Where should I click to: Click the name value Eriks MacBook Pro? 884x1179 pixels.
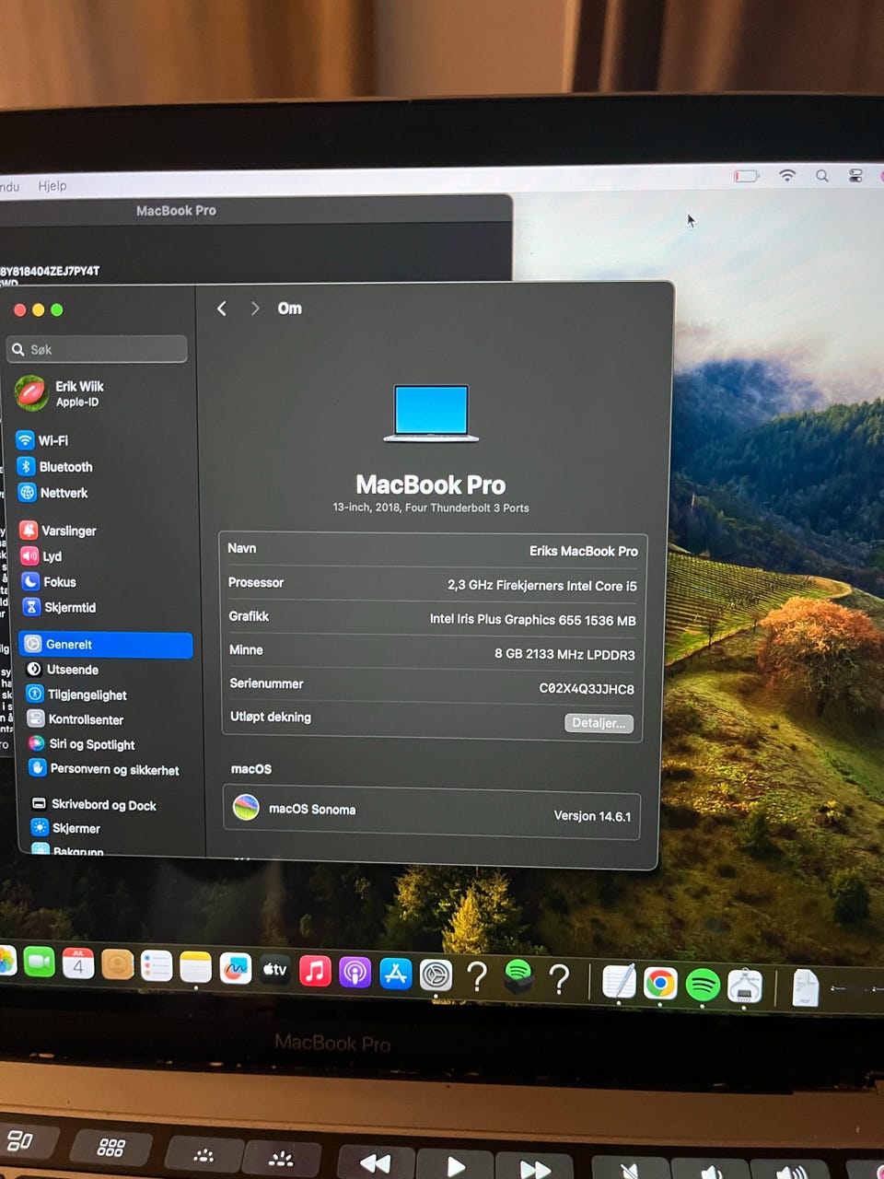583,551
